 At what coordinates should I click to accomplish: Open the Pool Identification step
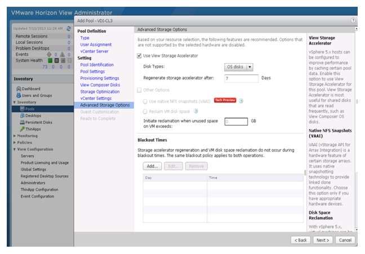click(97, 65)
